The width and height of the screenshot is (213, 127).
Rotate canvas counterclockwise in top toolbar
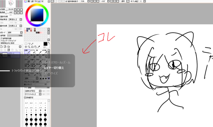coord(112,1)
